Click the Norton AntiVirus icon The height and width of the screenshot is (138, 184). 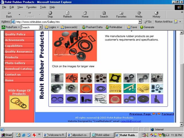(x=176, y=22)
